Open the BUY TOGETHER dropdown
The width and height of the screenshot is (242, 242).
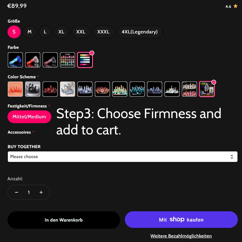(x=123, y=157)
